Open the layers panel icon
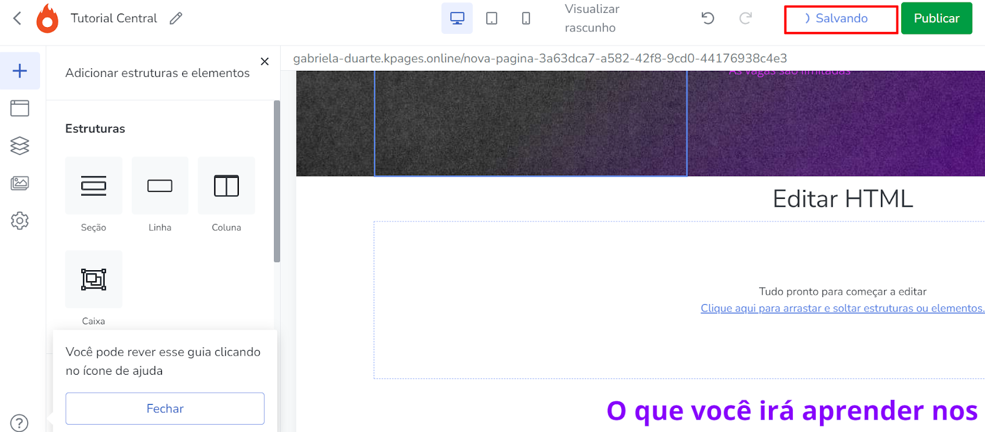 [20, 146]
